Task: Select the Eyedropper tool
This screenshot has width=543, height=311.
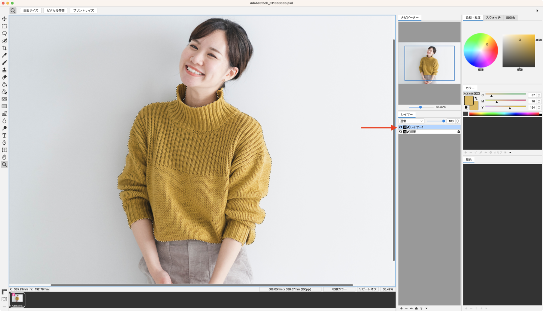Action: [x=4, y=55]
